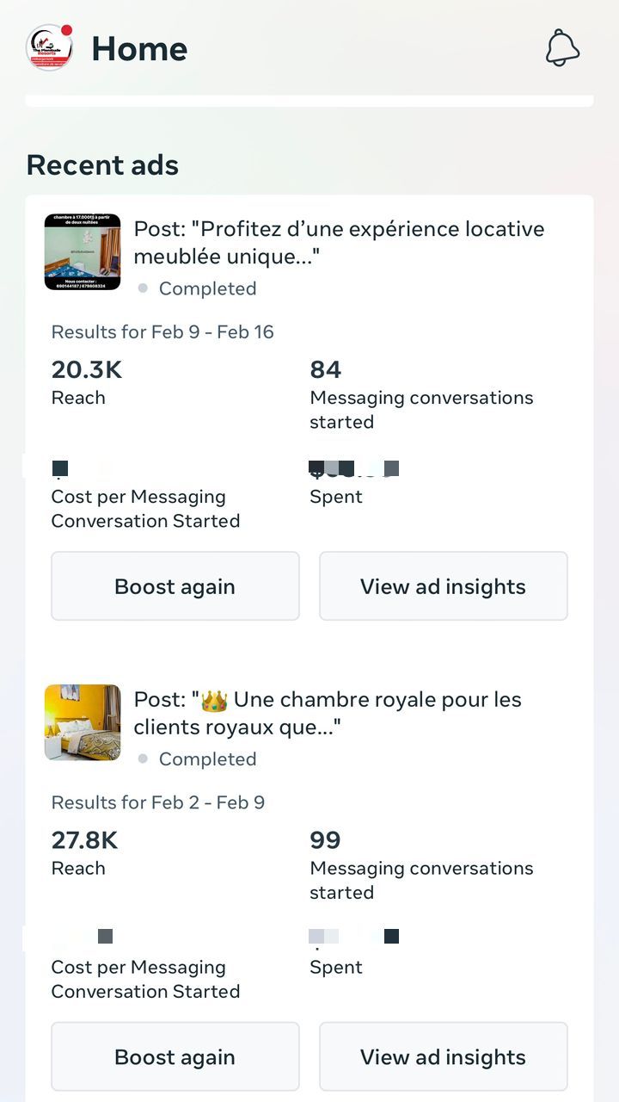Tap the Completed status of the royal room ad

pos(207,758)
